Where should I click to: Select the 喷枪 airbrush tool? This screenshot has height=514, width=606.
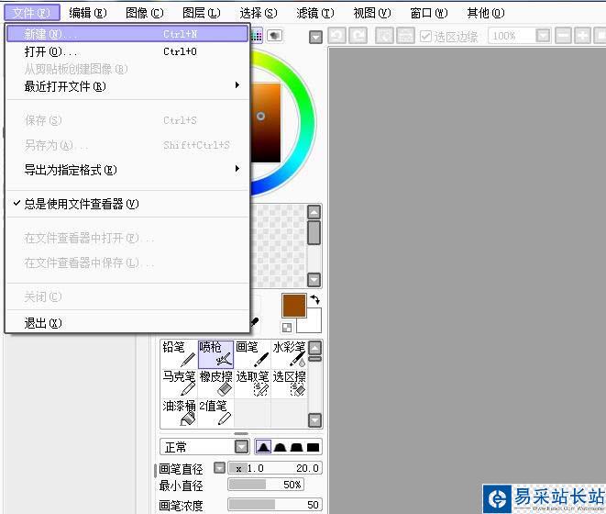point(215,354)
